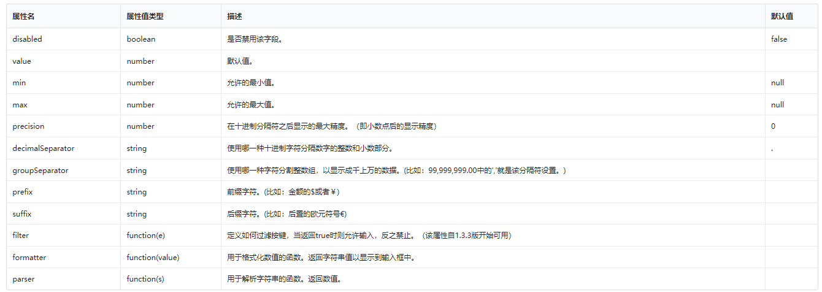The width and height of the screenshot is (822, 292).
Task: Click the function(e) type cell
Action: point(146,235)
